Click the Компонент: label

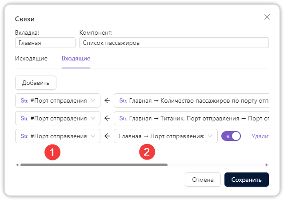click(x=96, y=32)
